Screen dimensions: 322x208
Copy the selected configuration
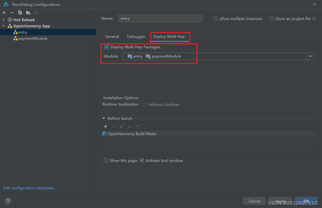pyautogui.click(x=20, y=13)
